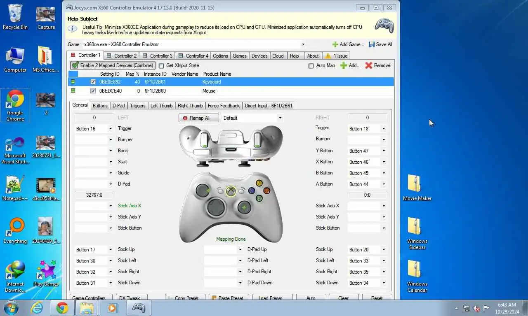Open left Stick Left Button 30 dropdown
Image resolution: width=528 pixels, height=316 pixels.
[111, 260]
